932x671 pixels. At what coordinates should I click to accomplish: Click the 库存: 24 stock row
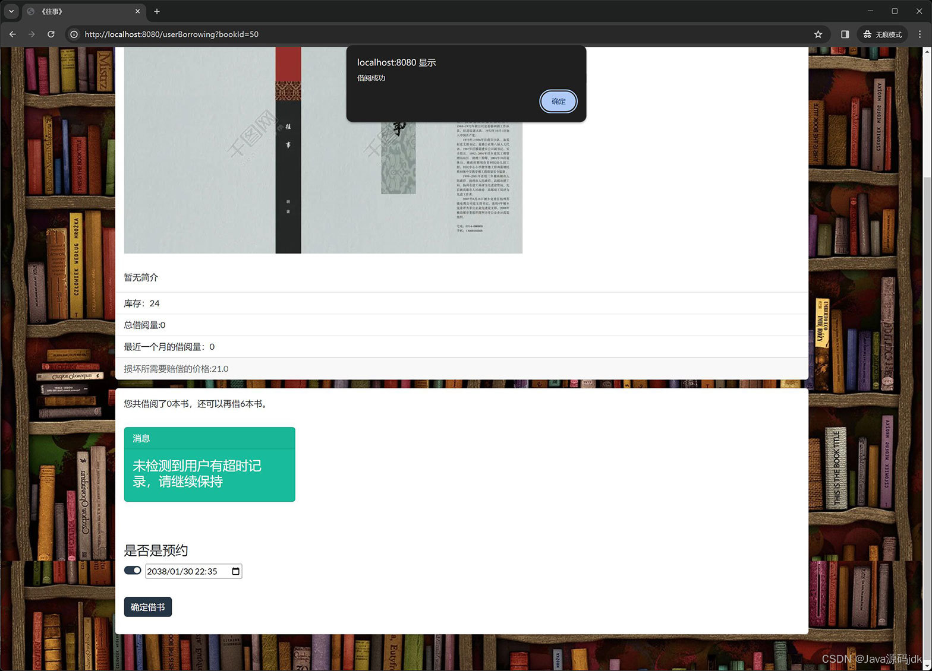462,303
